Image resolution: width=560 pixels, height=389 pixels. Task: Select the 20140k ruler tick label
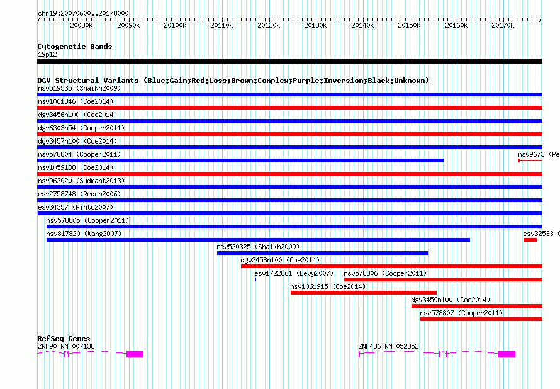tap(362, 25)
